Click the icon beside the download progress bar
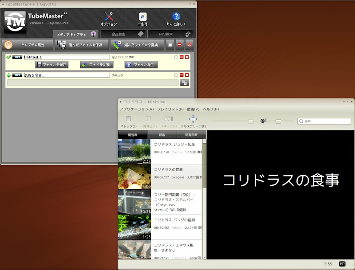355x270 pixels. pyautogui.click(x=184, y=83)
